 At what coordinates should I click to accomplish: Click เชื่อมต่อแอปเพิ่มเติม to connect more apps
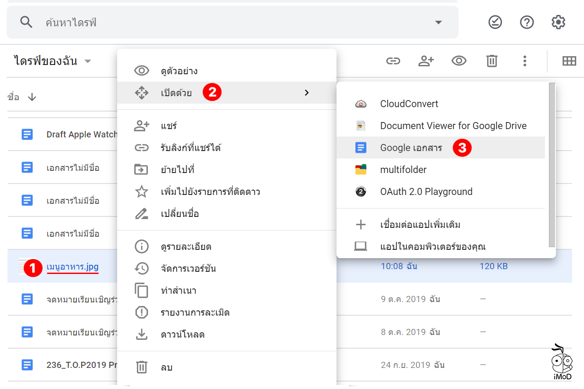420,225
